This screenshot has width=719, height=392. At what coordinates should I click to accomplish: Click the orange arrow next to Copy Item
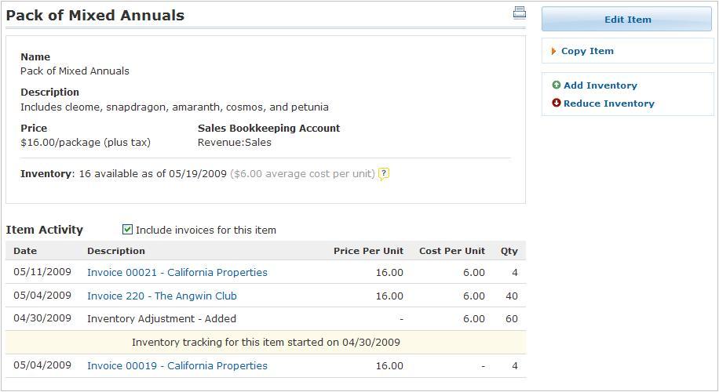click(553, 51)
